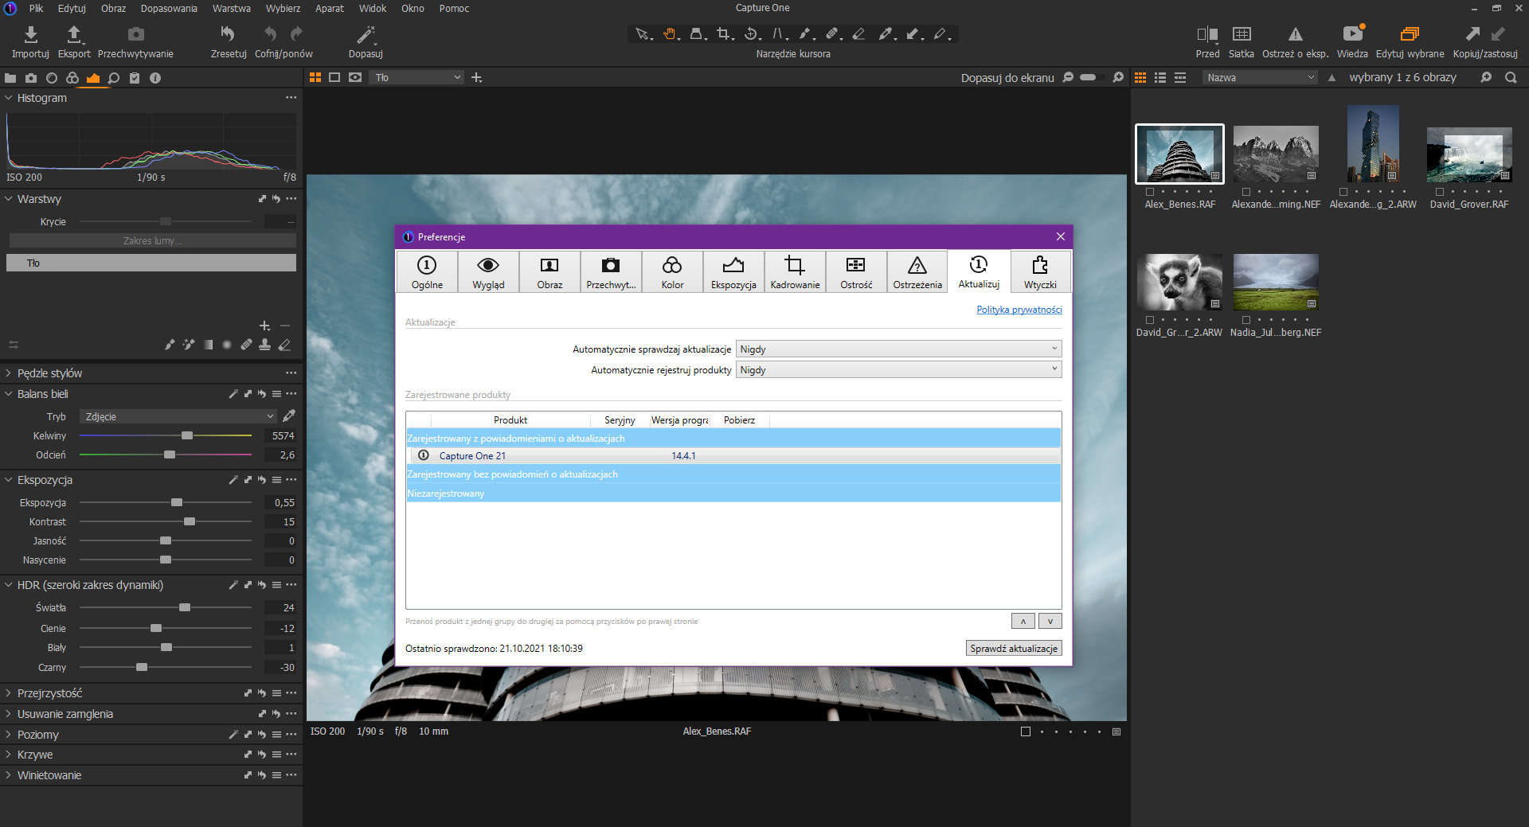
Task: Pick white balance with eyedropper icon
Action: (289, 416)
